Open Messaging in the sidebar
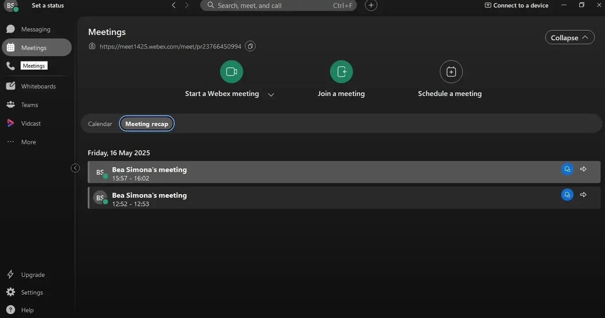The image size is (605, 318). pyautogui.click(x=35, y=29)
